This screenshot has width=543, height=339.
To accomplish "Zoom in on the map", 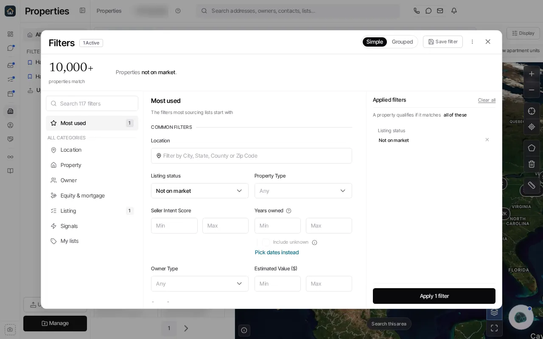I will click(532, 74).
